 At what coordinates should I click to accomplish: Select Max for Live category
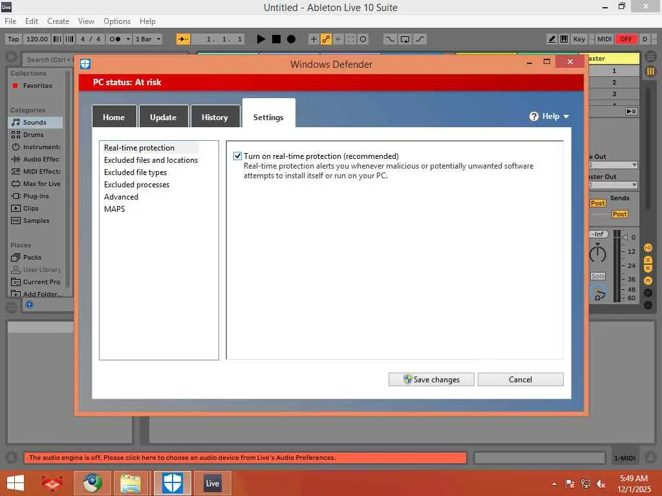pyautogui.click(x=36, y=183)
